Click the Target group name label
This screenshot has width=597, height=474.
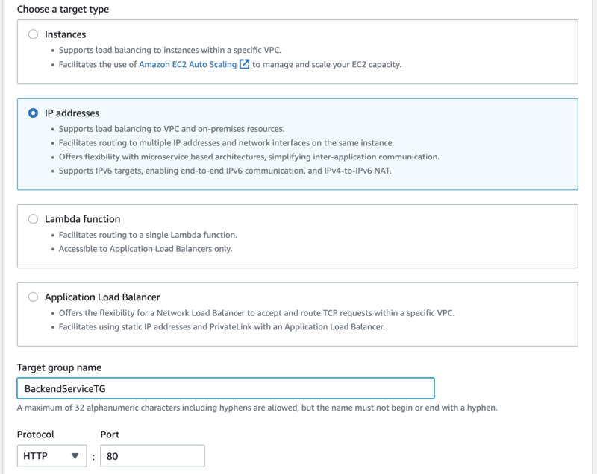[x=60, y=367]
